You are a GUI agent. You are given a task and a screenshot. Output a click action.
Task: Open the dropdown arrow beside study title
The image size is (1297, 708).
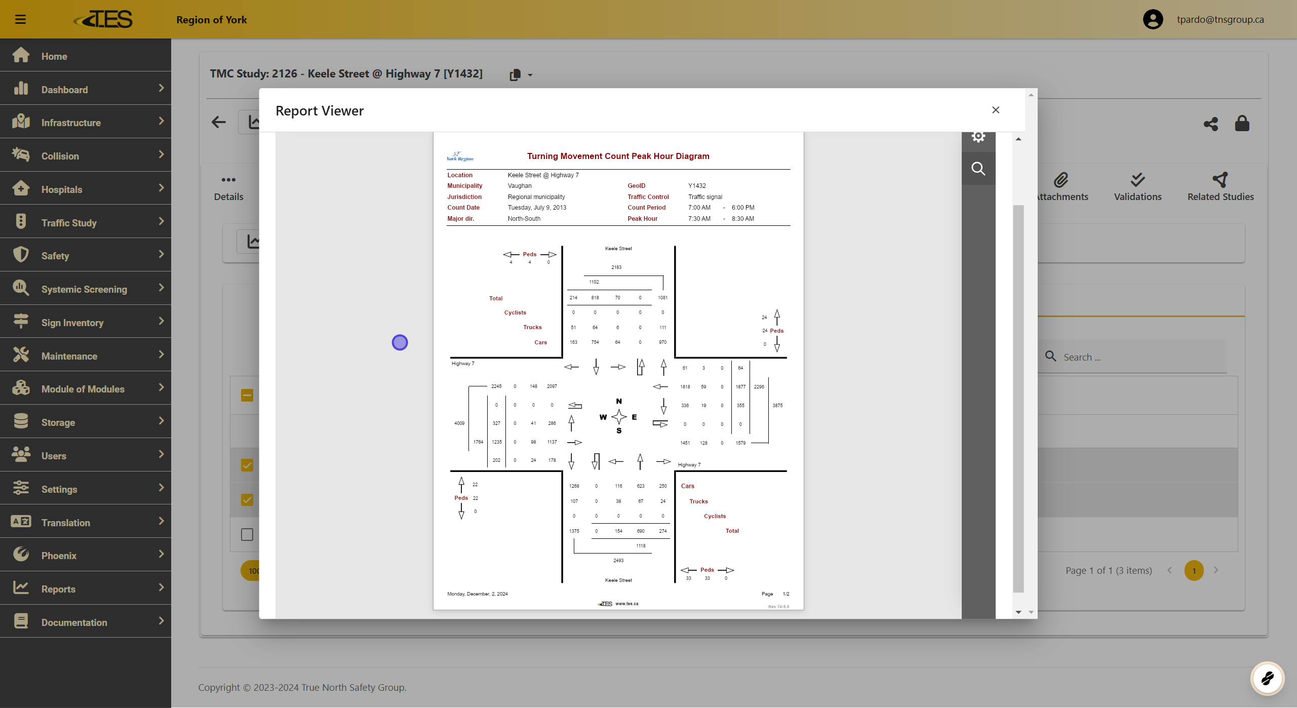[x=530, y=75]
